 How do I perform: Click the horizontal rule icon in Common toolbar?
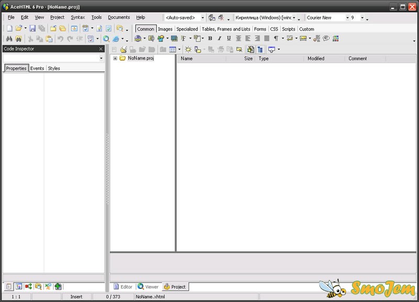303,38
